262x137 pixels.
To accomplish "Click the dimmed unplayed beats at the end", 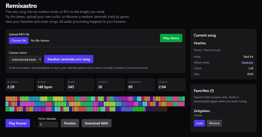I will 156,109.
